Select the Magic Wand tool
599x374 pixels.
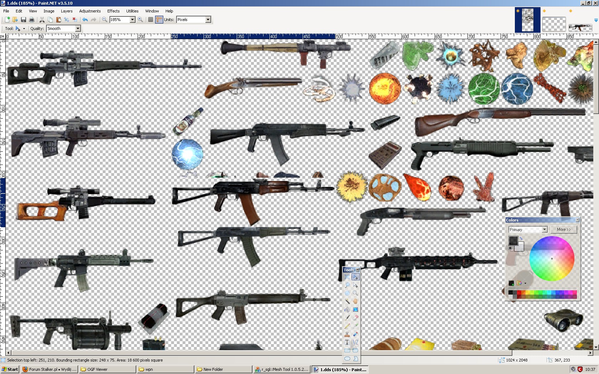[347, 301]
